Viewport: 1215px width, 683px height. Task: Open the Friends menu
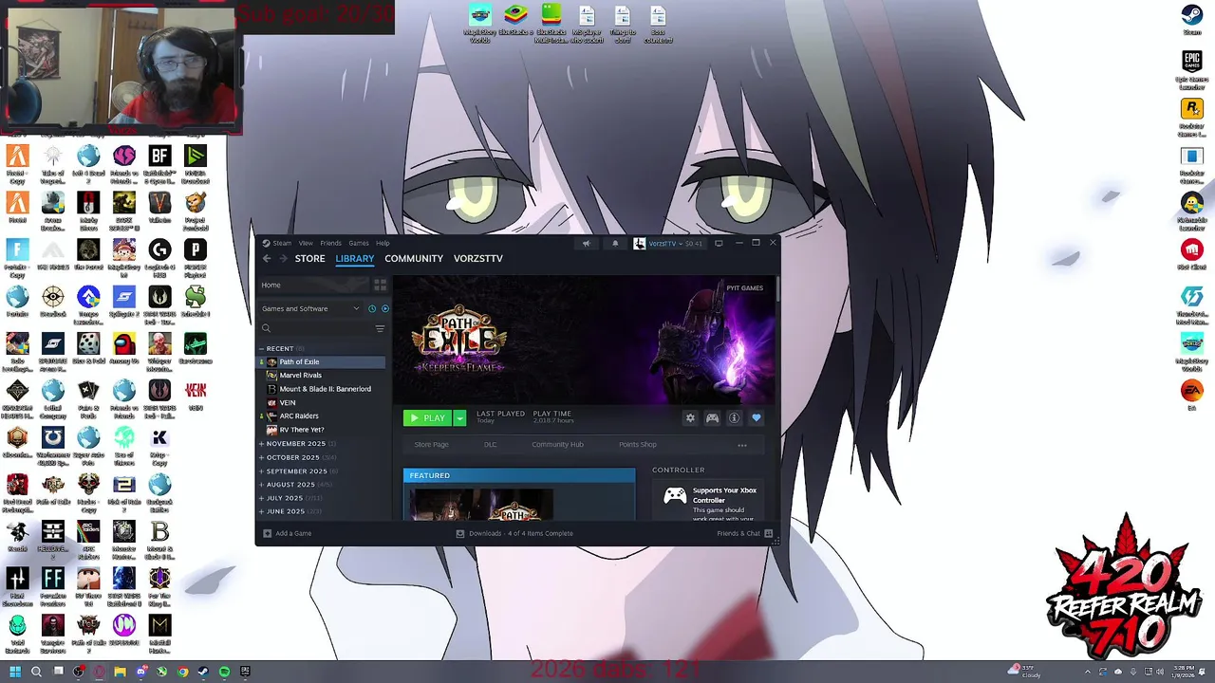(330, 243)
